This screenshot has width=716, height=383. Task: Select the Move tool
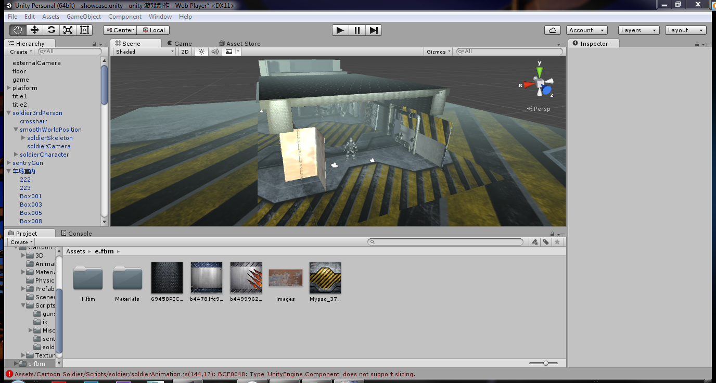coord(34,30)
